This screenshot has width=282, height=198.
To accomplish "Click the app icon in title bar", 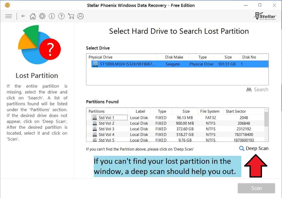I will click(7, 5).
